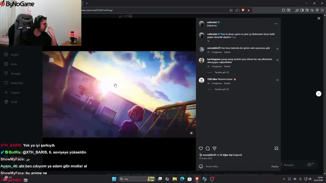
Task: Open Mesajlar in Instagram sidebar
Action: pos(16,73)
